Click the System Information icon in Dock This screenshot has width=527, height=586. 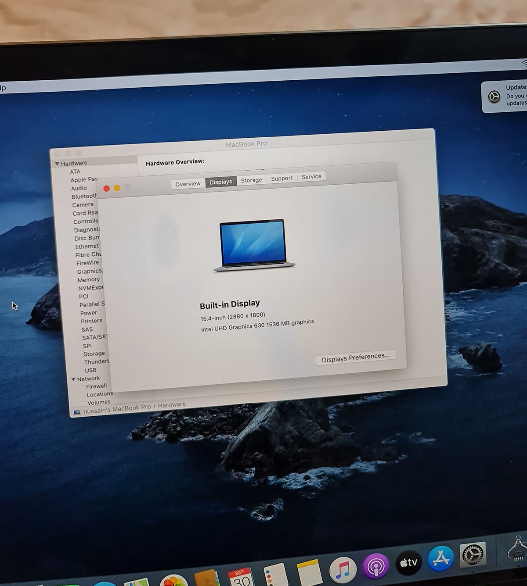tap(517, 548)
